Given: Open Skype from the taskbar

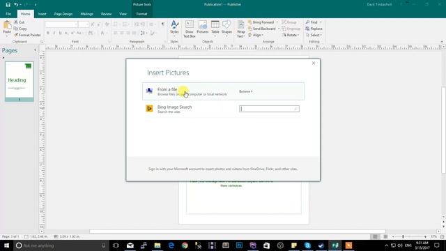Looking at the screenshot, I should point(307,245).
